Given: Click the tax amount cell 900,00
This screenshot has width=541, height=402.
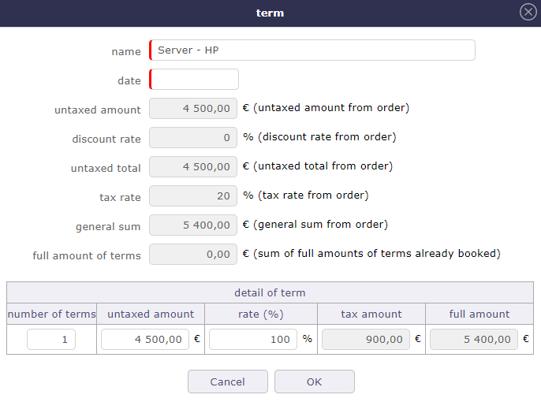Looking at the screenshot, I should tap(366, 339).
